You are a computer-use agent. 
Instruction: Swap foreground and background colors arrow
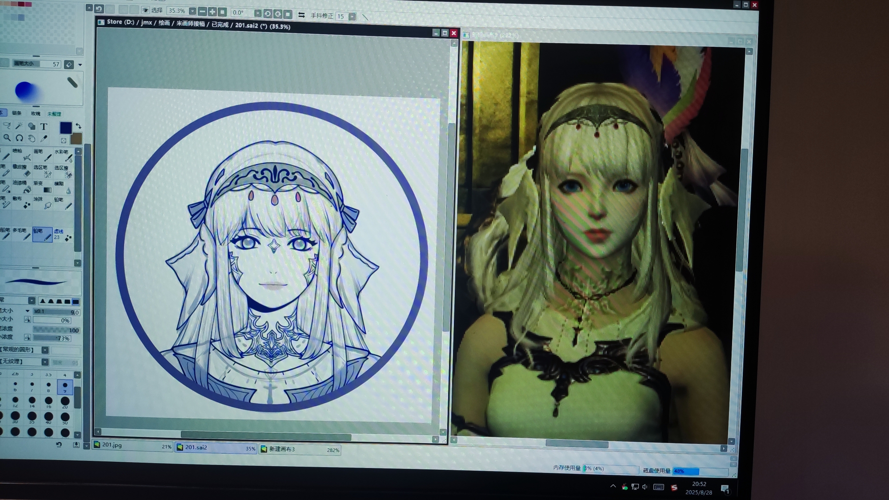(x=78, y=126)
